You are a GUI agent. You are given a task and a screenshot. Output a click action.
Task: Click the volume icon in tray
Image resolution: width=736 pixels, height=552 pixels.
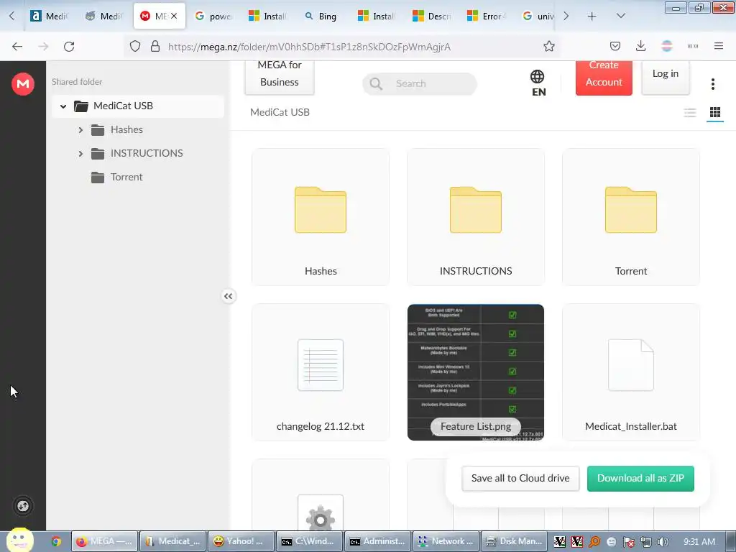(663, 542)
